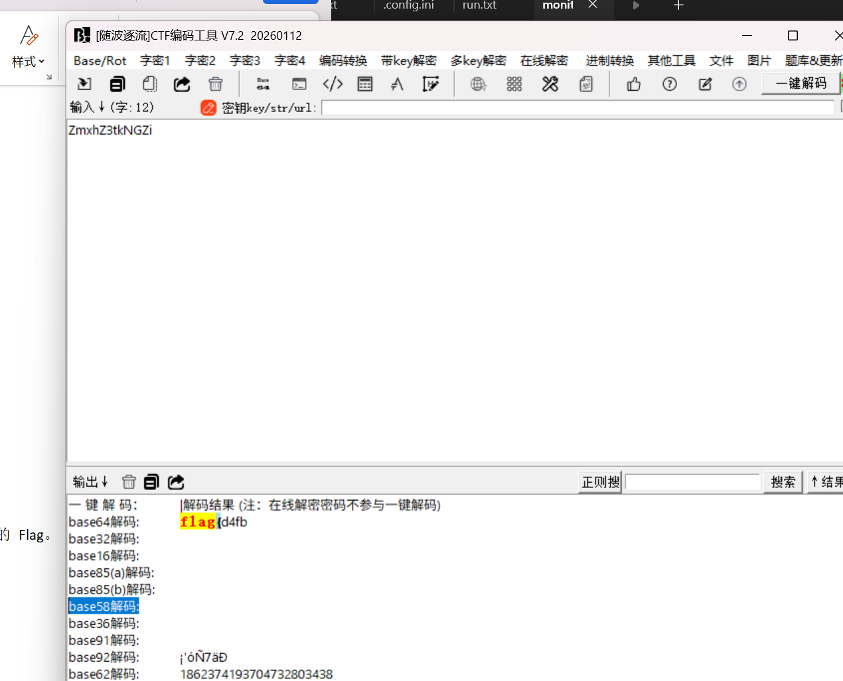Click the search text field beside 正则搜
The image size is (843, 681).
(692, 482)
